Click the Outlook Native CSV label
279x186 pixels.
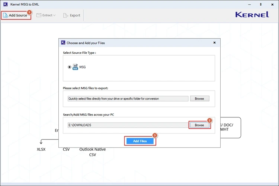93,152
